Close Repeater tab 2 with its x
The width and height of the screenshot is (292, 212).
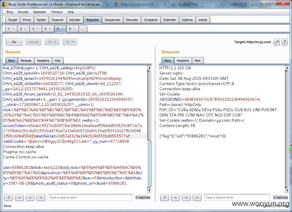pyautogui.click(x=25, y=29)
